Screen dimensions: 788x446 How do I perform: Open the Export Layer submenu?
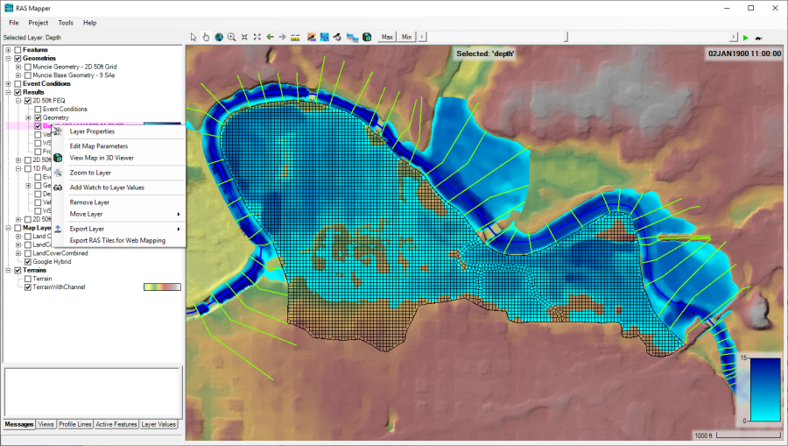coord(119,229)
